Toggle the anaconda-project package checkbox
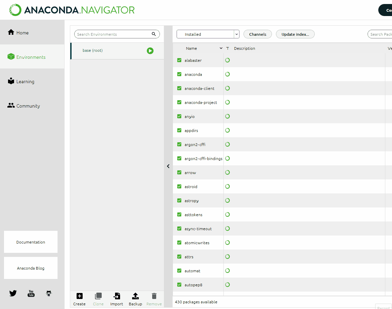Viewport: 392px width, 309px height. tap(179, 102)
